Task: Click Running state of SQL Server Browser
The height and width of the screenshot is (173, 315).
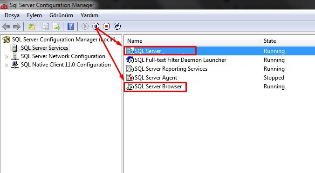Action: point(274,86)
